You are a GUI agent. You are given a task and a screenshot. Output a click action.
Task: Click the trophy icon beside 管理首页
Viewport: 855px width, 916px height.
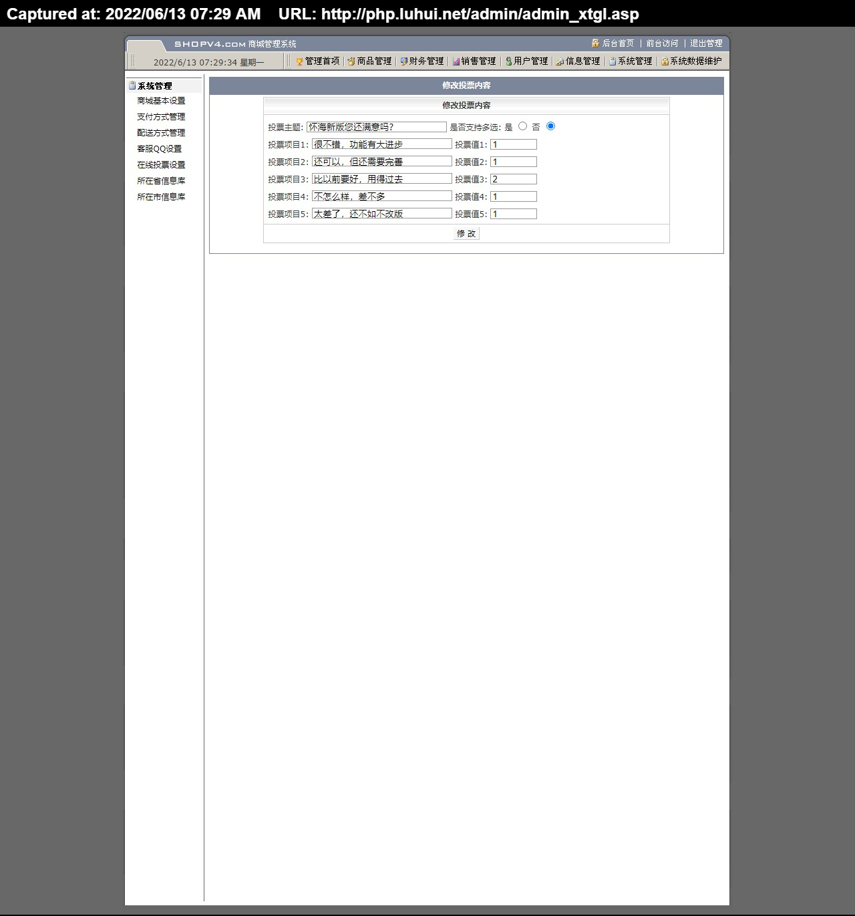click(x=300, y=61)
